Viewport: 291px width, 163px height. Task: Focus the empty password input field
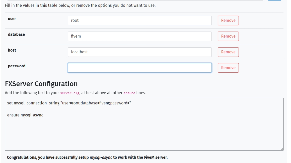coord(139,68)
